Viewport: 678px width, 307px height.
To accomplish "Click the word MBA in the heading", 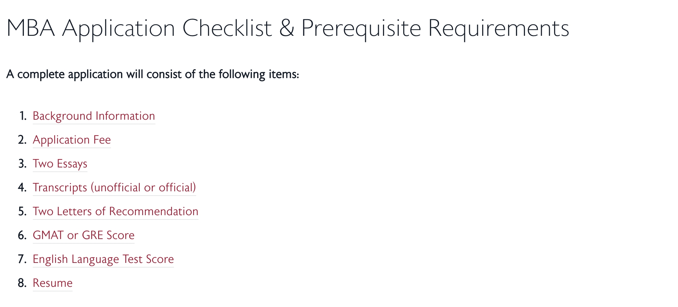I will point(30,28).
